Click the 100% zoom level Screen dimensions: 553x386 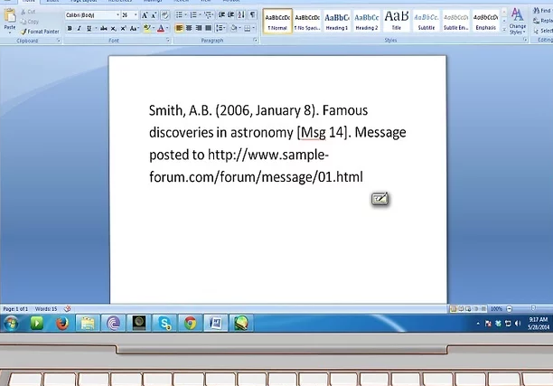[x=496, y=309]
